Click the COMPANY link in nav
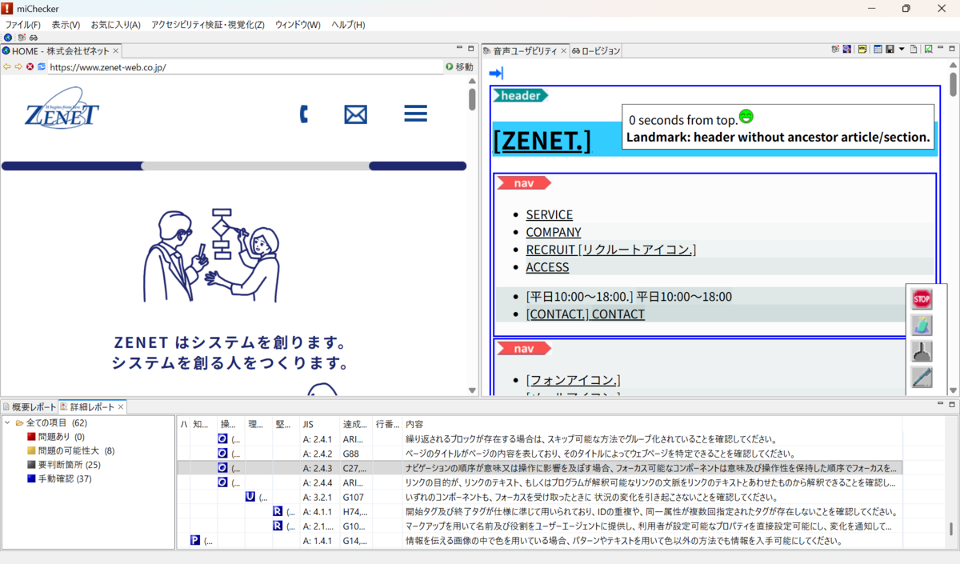The image size is (960, 564). (x=554, y=232)
